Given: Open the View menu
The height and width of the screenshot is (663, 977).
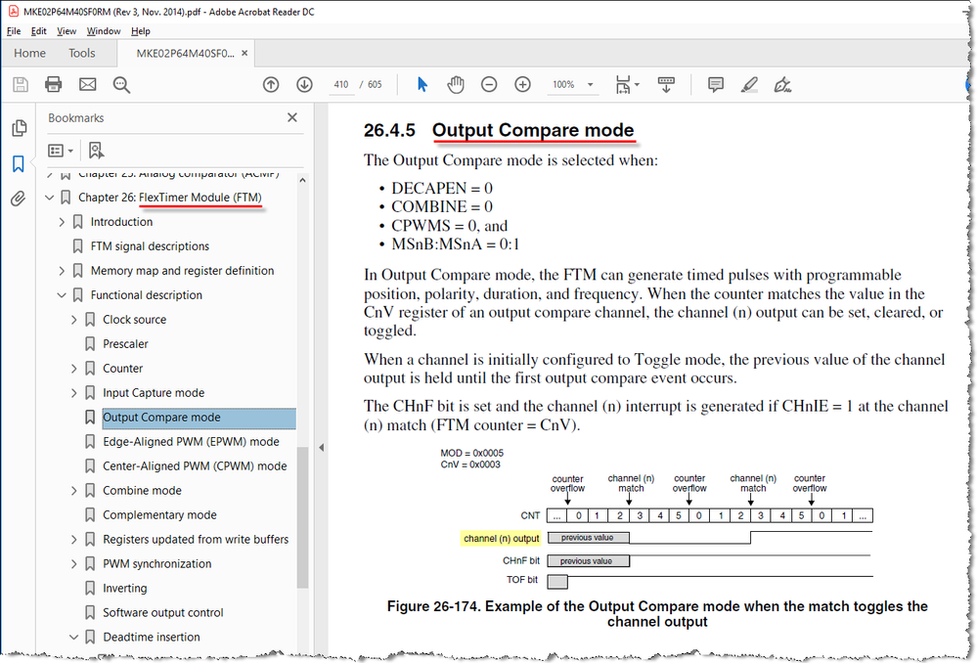Looking at the screenshot, I should pyautogui.click(x=67, y=31).
